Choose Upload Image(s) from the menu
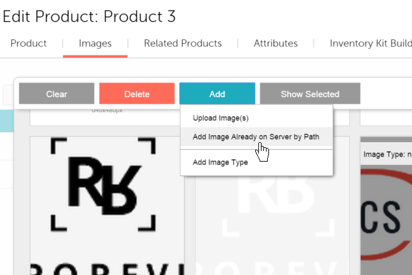Image resolution: width=412 pixels, height=275 pixels. tap(221, 118)
